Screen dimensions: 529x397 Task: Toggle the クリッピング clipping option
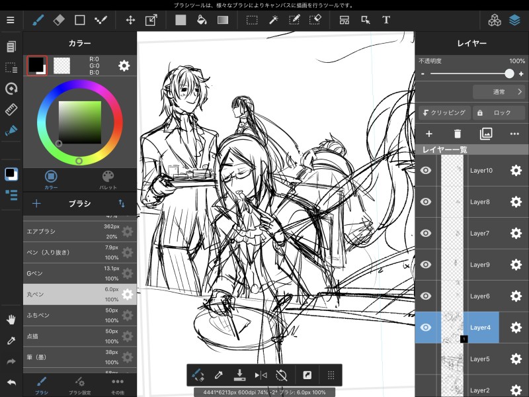pyautogui.click(x=444, y=112)
